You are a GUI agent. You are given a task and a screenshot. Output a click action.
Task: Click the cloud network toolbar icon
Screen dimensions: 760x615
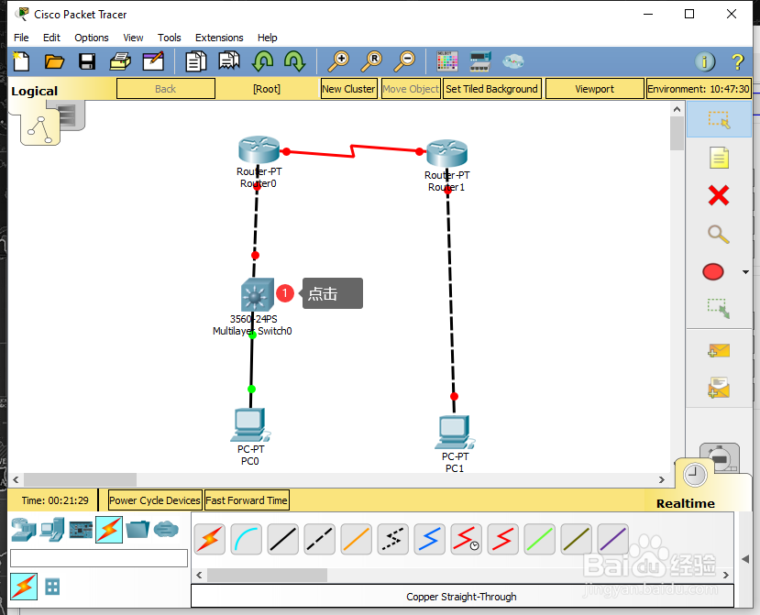coord(512,61)
